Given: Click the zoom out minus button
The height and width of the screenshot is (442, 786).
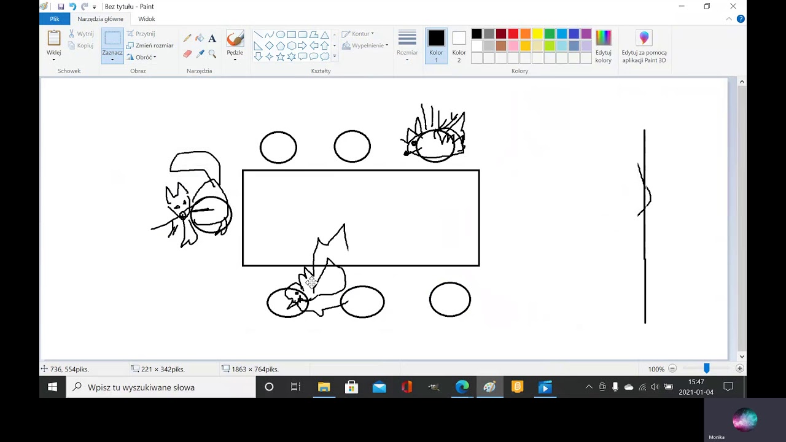Looking at the screenshot, I should (672, 369).
